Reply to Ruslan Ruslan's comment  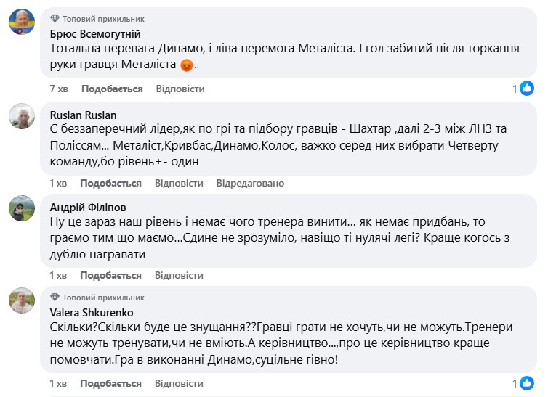pos(180,182)
